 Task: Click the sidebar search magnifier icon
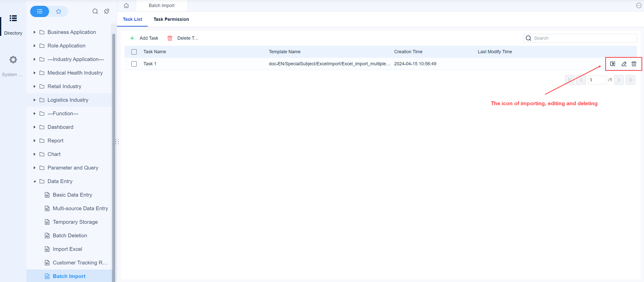point(95,11)
